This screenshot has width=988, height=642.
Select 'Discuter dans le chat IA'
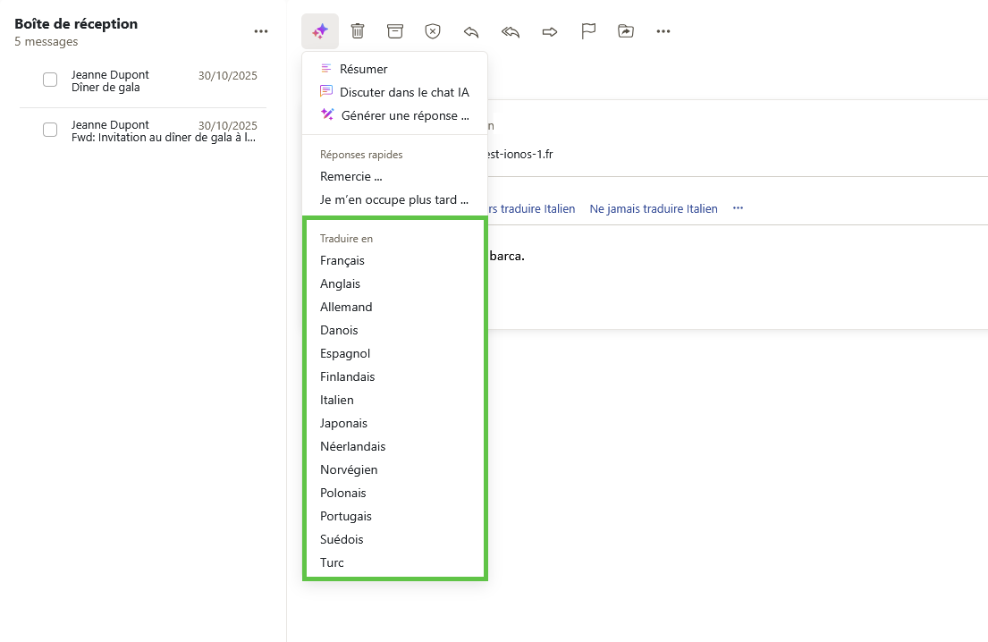coord(403,92)
